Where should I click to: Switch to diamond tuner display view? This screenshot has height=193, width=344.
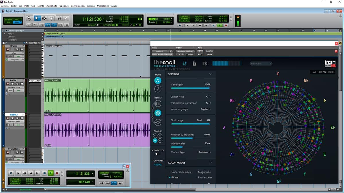tap(158, 123)
